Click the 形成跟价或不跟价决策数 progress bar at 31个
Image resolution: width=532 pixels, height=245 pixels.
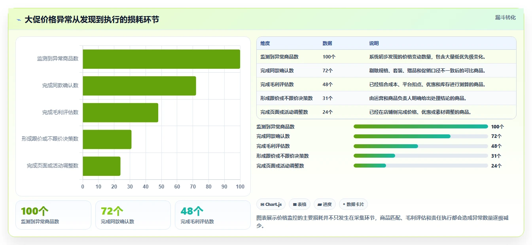pos(421,156)
